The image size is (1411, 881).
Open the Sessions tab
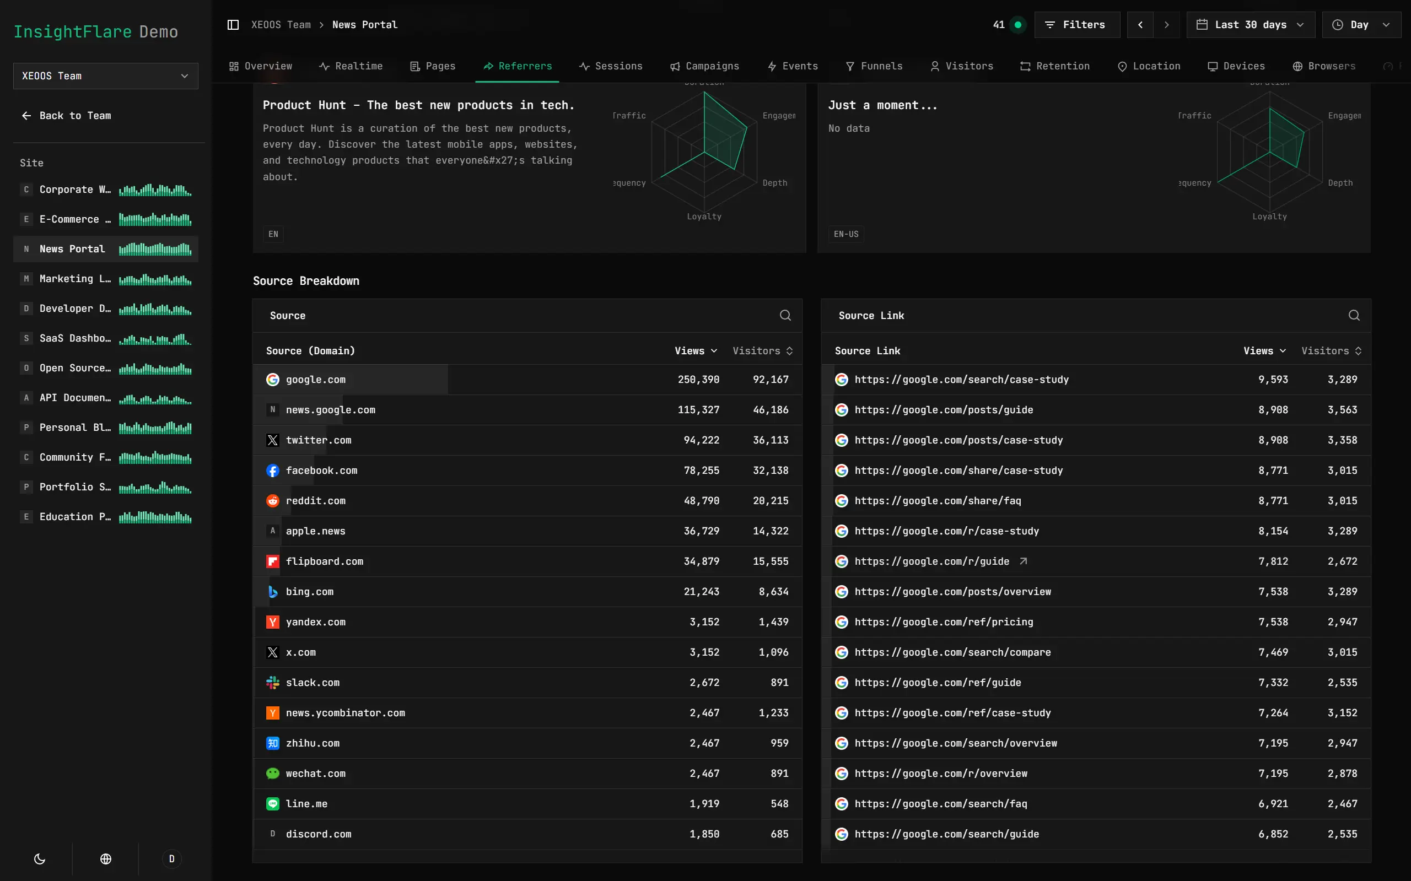pos(611,67)
